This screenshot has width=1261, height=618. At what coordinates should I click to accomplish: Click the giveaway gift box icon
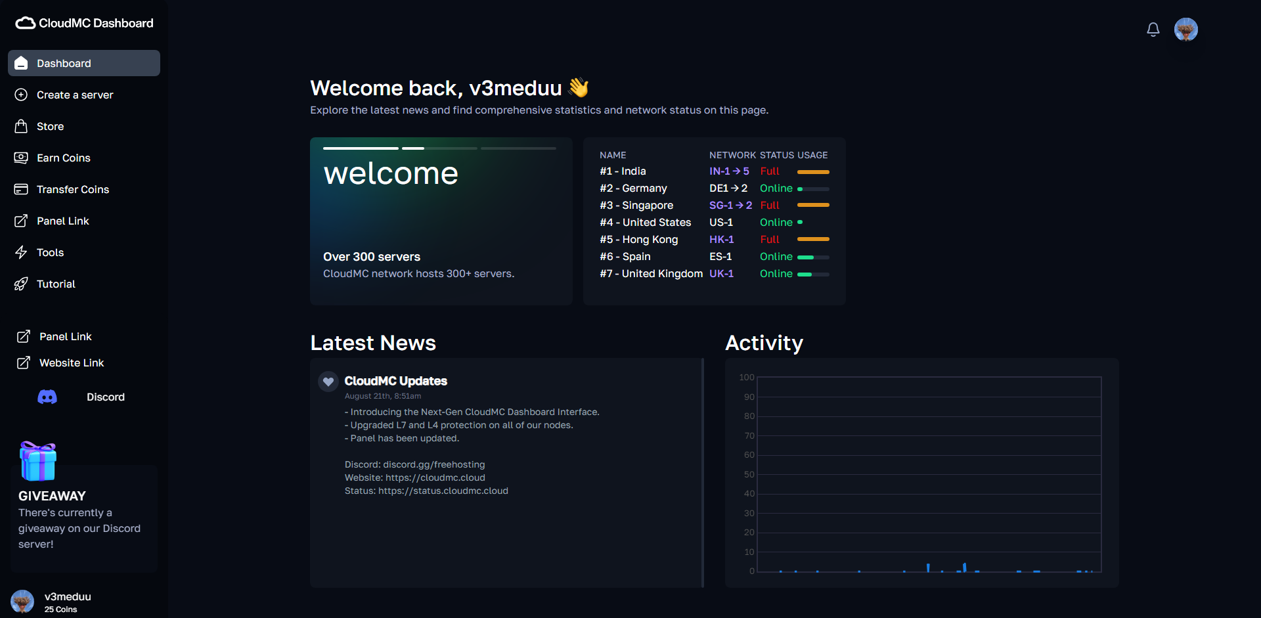pos(38,460)
